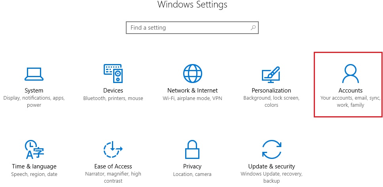
Task: Select the System label text
Action: tap(34, 91)
